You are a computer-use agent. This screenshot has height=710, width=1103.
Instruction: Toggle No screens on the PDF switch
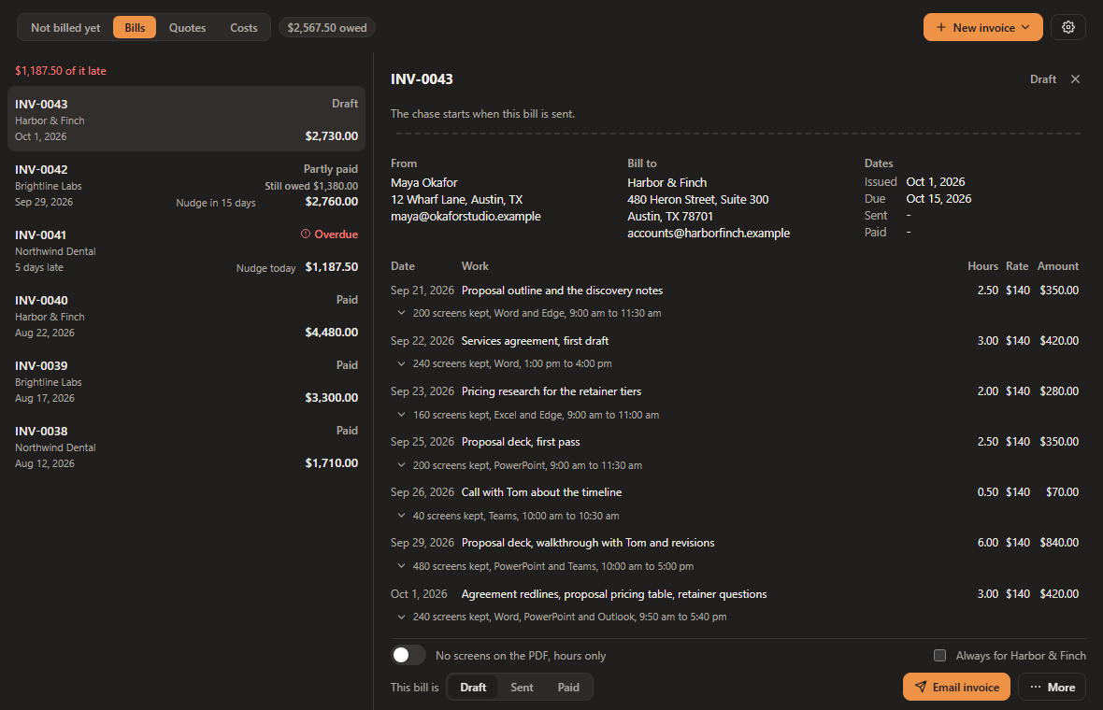[408, 655]
